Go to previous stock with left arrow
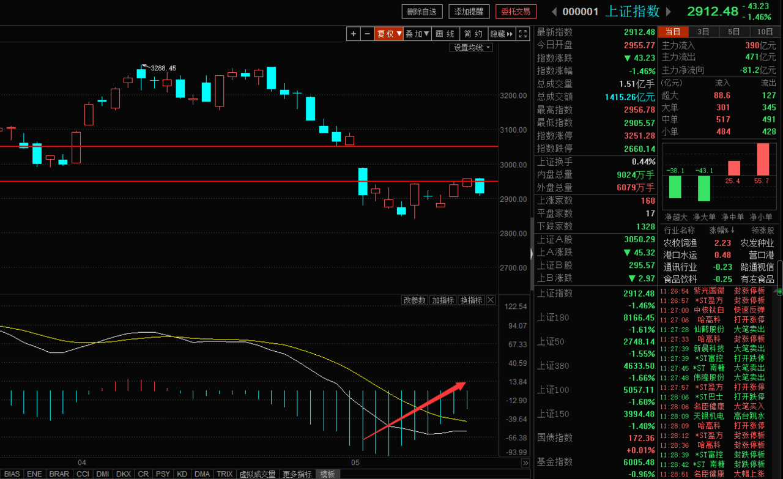Image resolution: width=783 pixels, height=479 pixels. 554,12
